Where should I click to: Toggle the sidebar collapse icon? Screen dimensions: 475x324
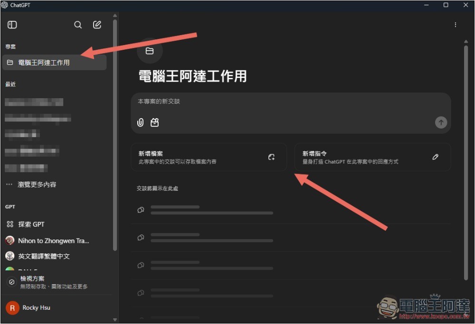[12, 25]
